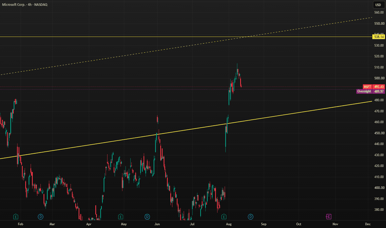Click the earnings marker just before Aug

(x=224, y=217)
